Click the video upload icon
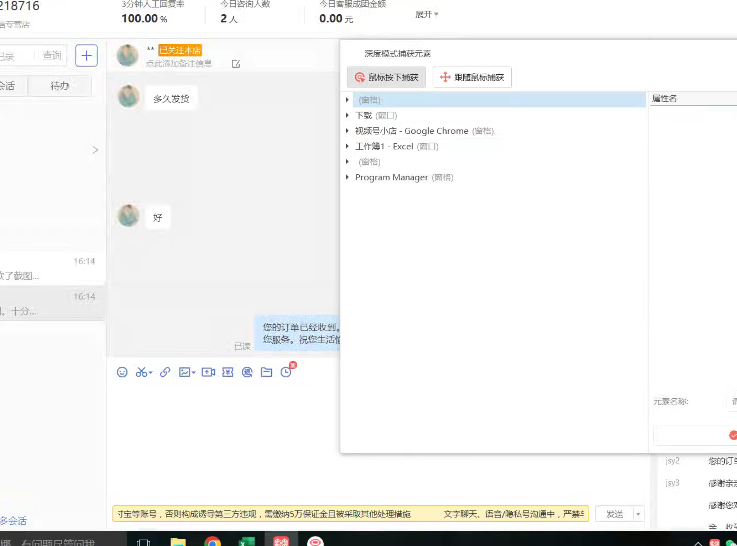This screenshot has width=737, height=546. (208, 372)
